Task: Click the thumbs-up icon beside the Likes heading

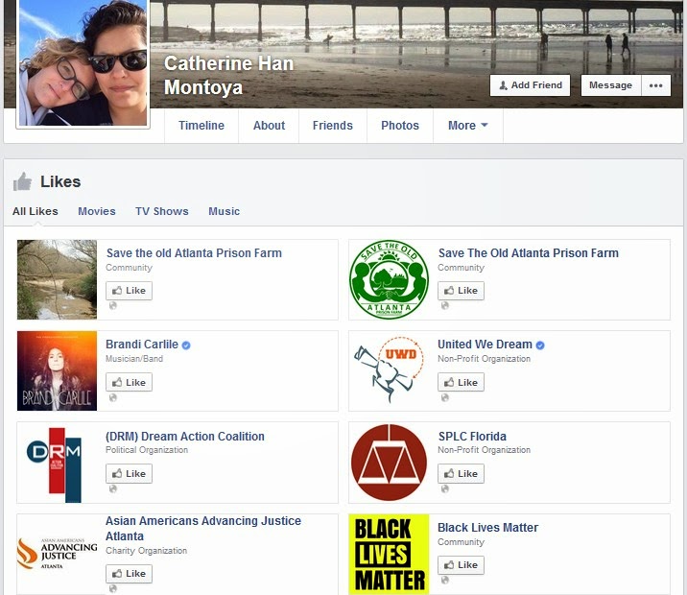Action: 22,181
